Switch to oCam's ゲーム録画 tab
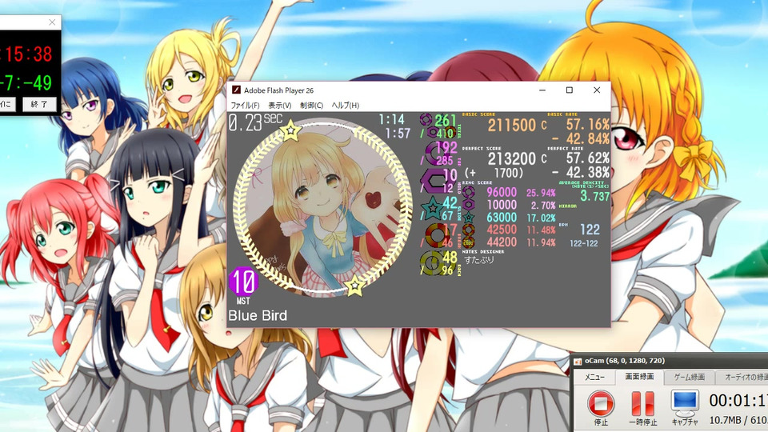The width and height of the screenshot is (768, 432). [x=689, y=377]
